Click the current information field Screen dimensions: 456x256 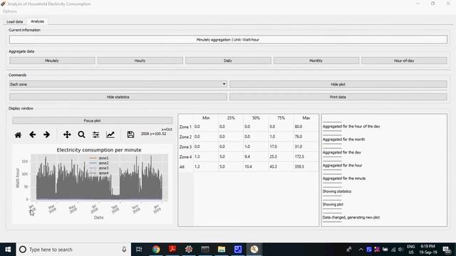point(228,40)
